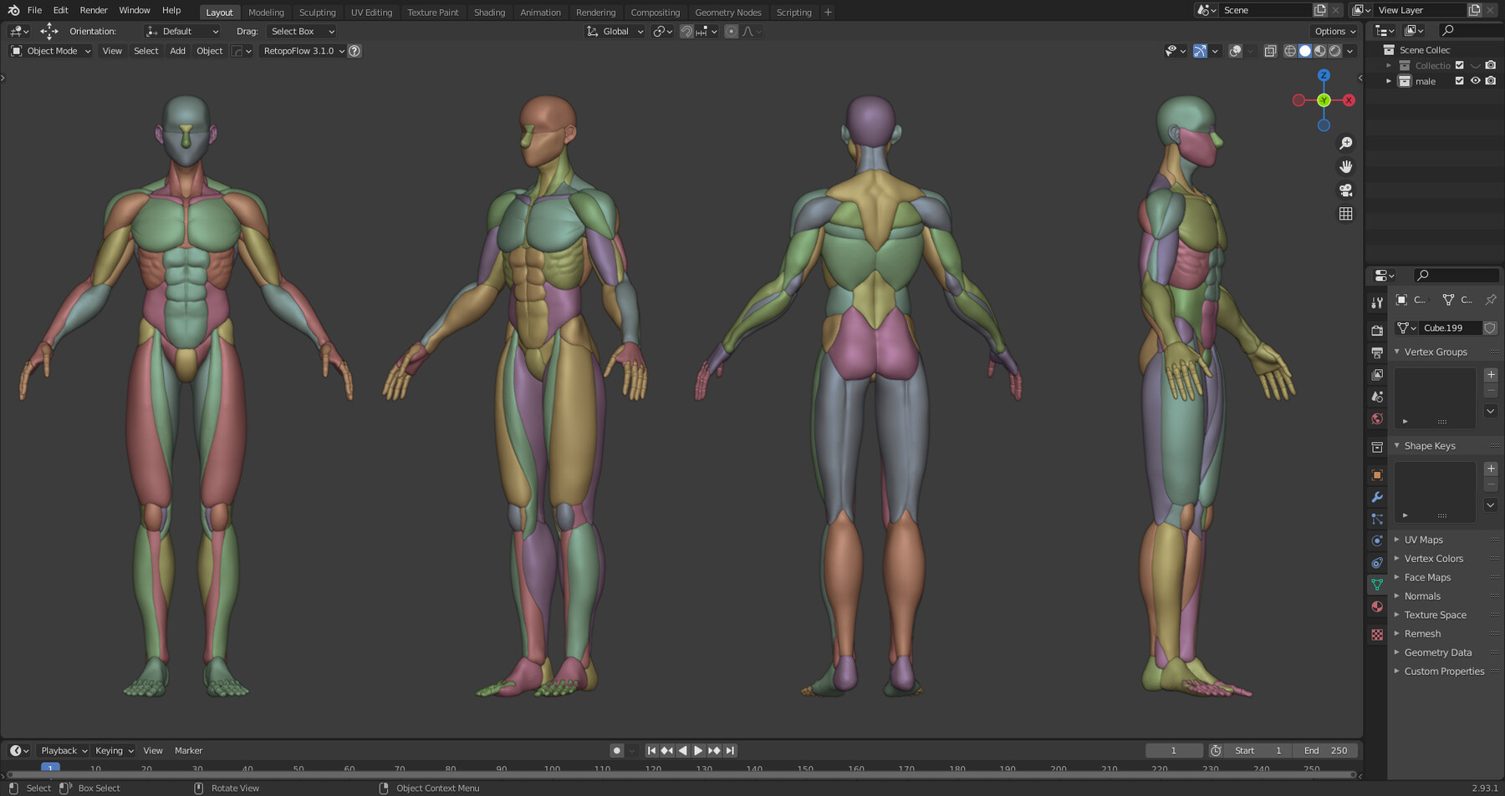1505x796 pixels.
Task: Expand the male collection in outliner
Action: 1389,81
